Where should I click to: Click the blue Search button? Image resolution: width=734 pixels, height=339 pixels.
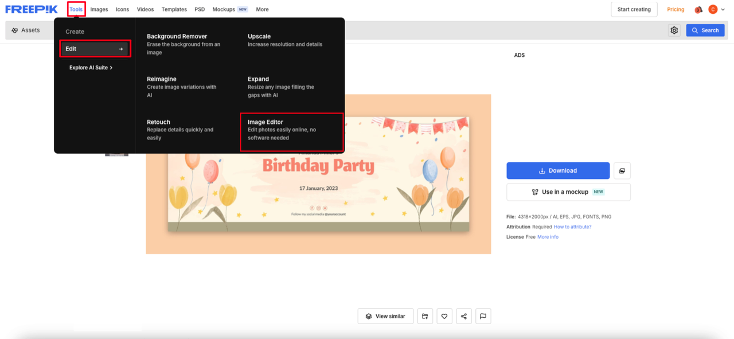point(705,30)
